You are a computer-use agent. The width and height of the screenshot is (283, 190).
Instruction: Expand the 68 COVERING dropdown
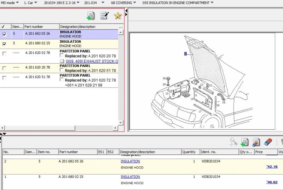pyautogui.click(x=124, y=3)
